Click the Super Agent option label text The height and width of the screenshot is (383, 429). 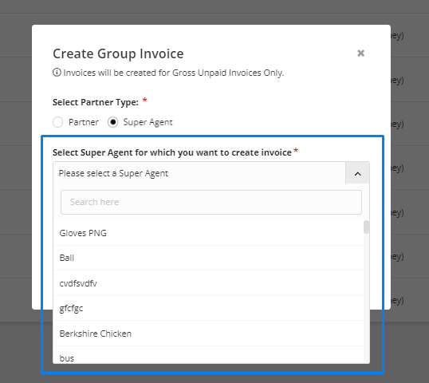[148, 122]
